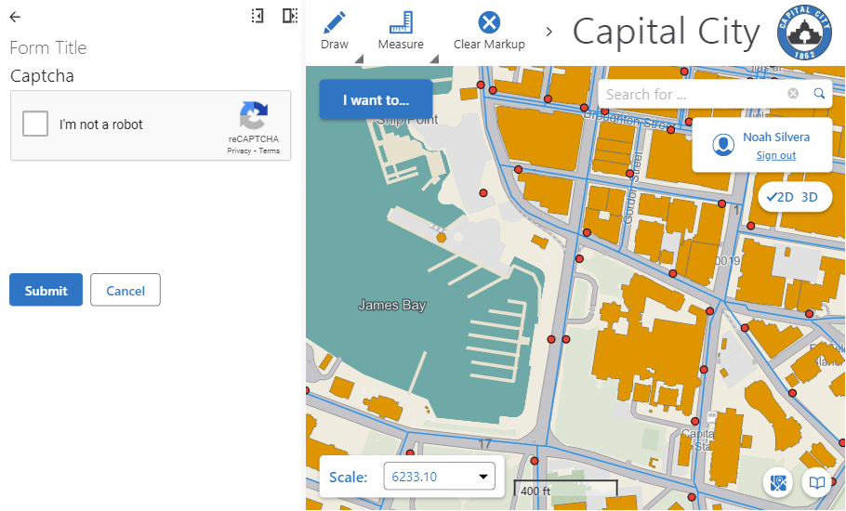Click the search magnifier icon

[819, 94]
